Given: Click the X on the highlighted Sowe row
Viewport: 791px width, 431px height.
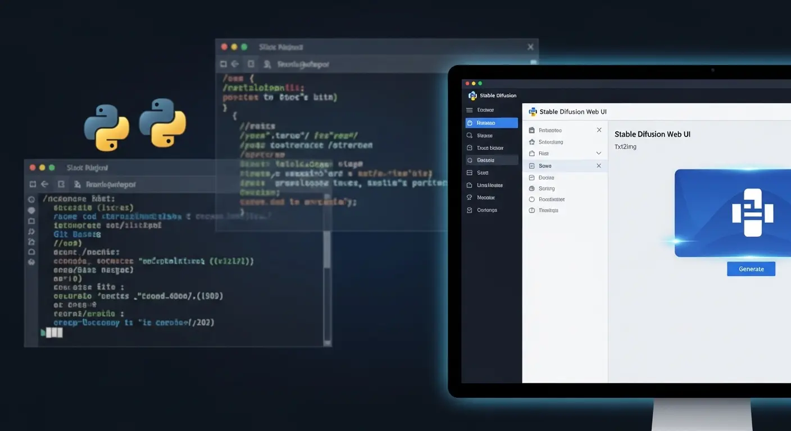Looking at the screenshot, I should 599,166.
